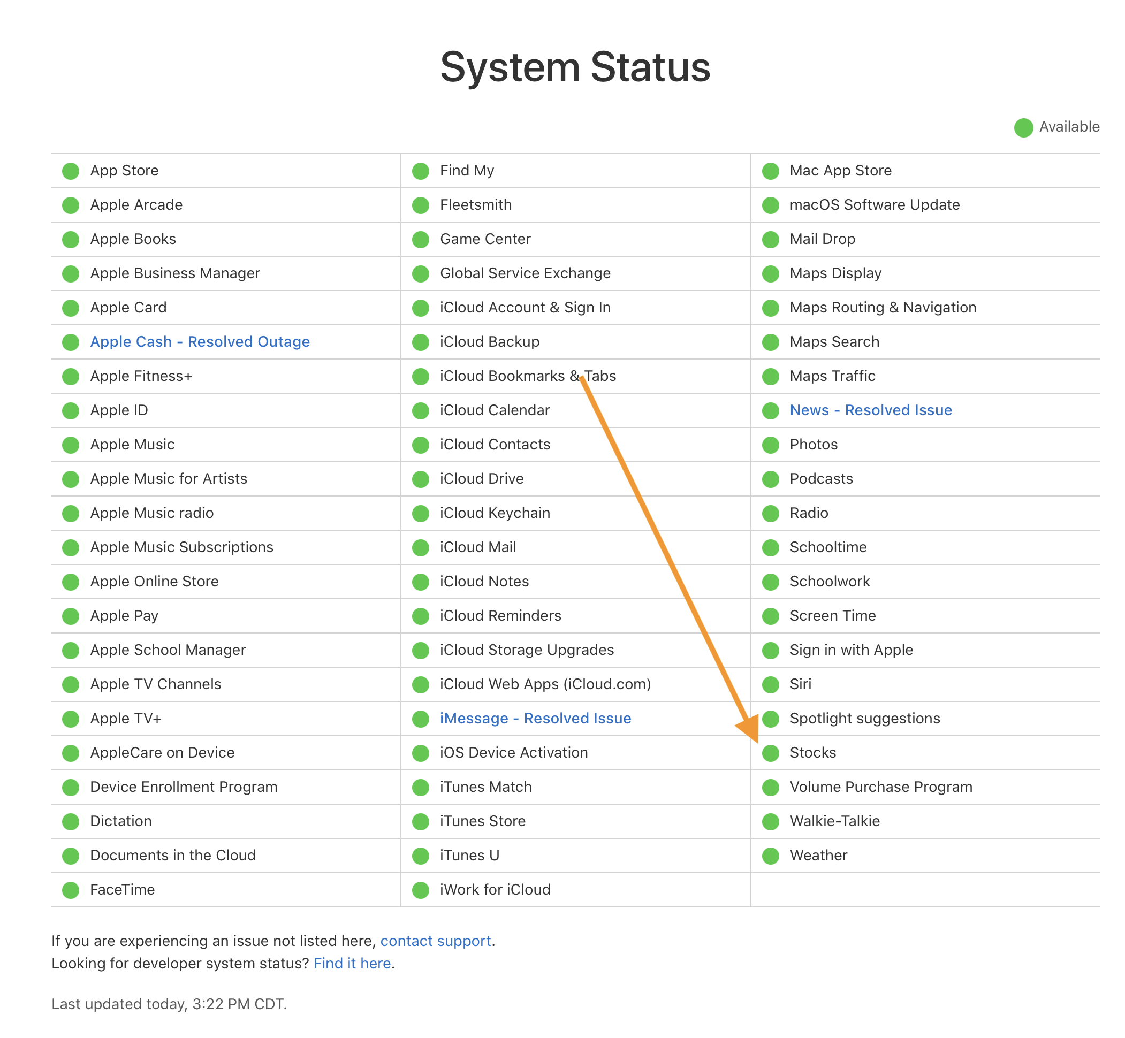
Task: Click the green Available legend dot
Action: pos(1023,127)
